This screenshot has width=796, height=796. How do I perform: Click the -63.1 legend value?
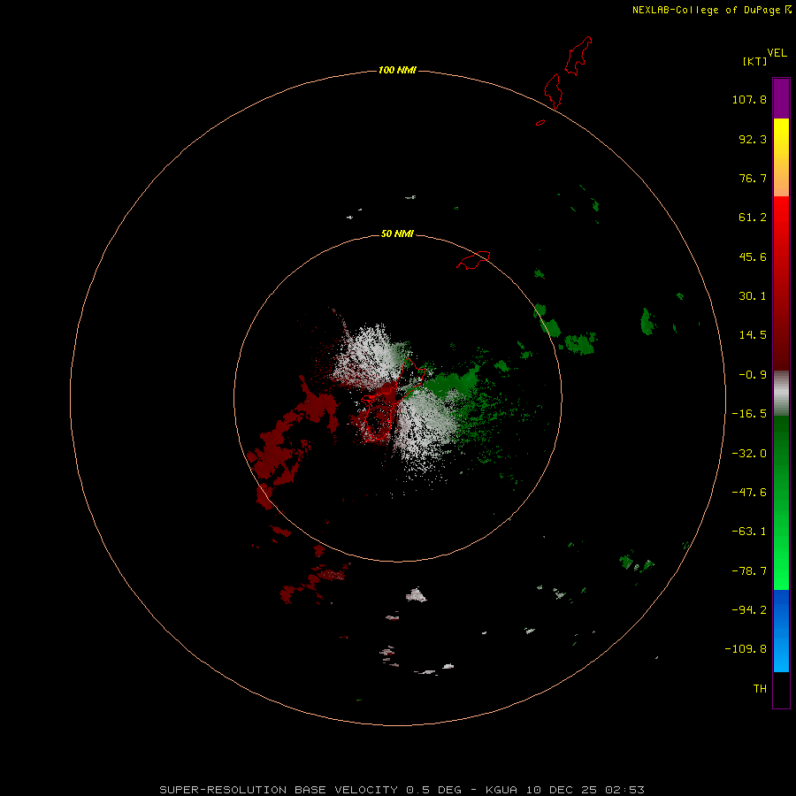(749, 532)
